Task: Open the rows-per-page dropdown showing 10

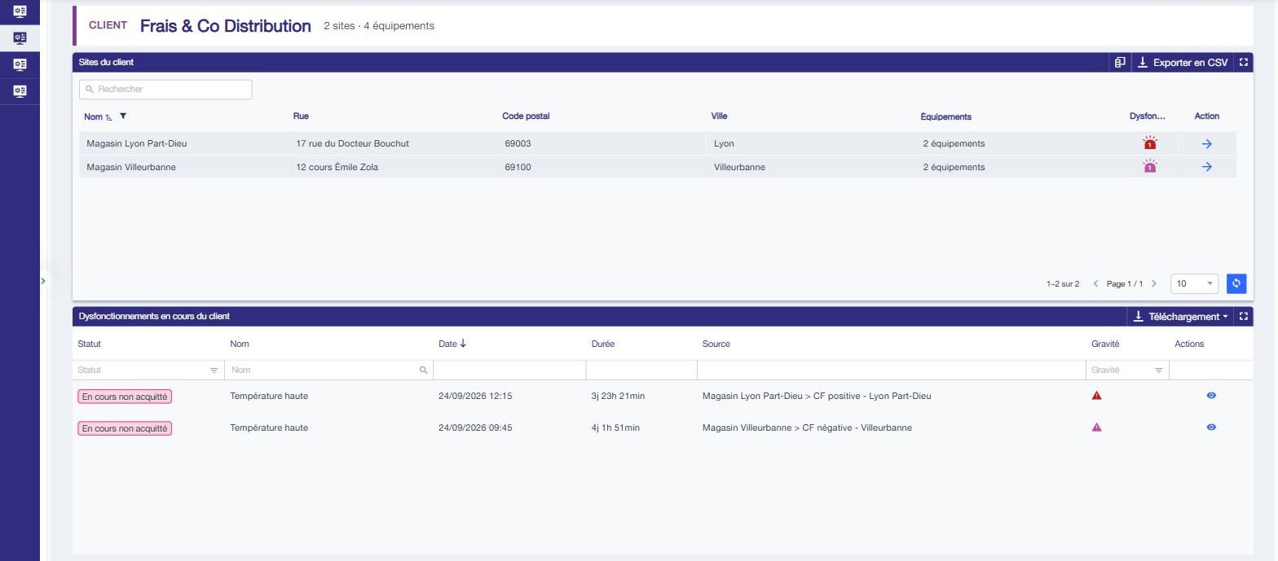Action: [x=1194, y=283]
